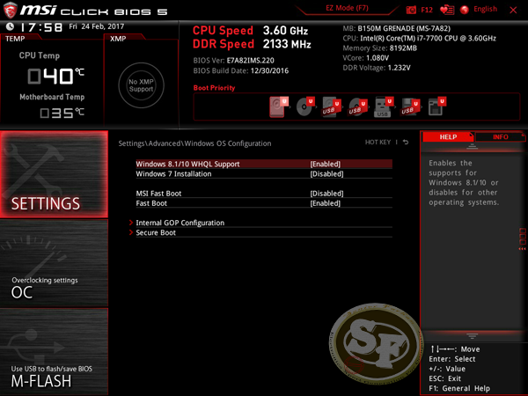Click the help panel scroll-up handle
The height and width of the screenshot is (396, 528).
pos(472,146)
